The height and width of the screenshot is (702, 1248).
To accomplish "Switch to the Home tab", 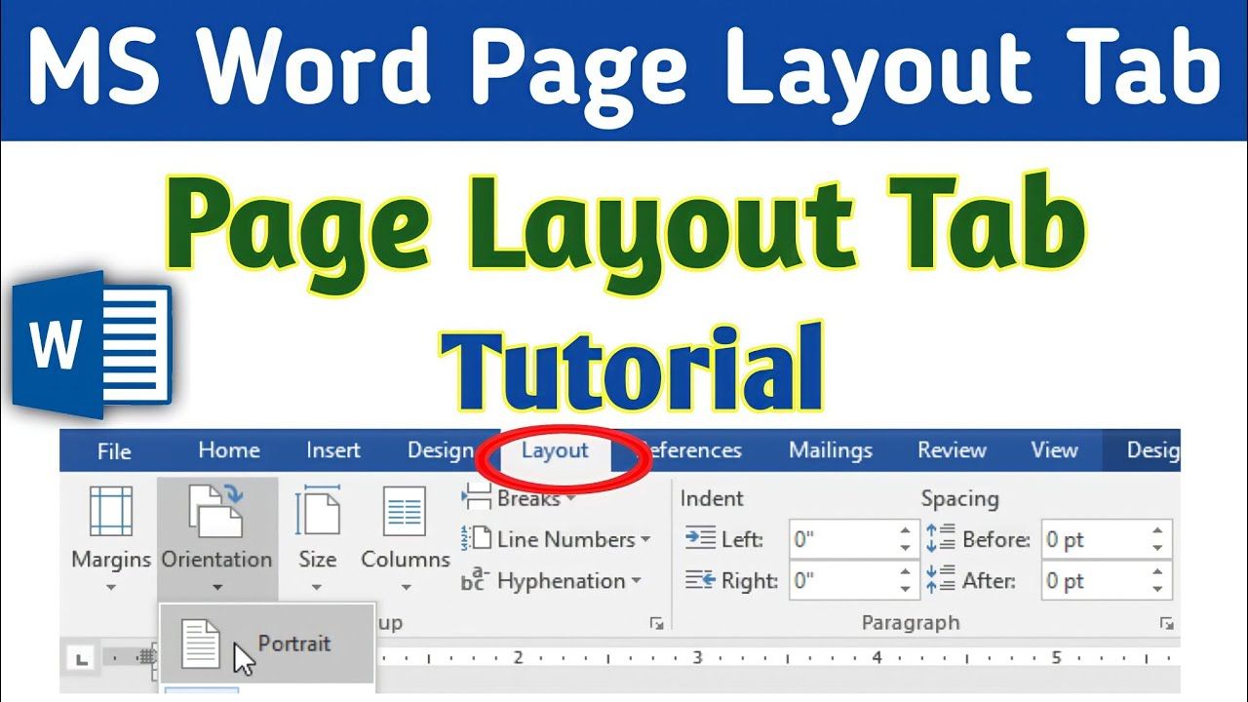I will (229, 450).
